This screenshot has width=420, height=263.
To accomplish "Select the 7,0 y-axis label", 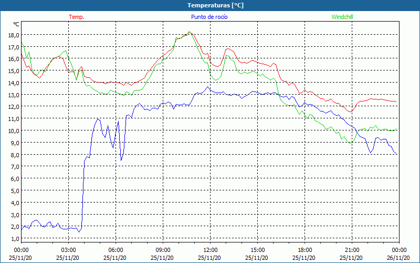I will [15, 167].
